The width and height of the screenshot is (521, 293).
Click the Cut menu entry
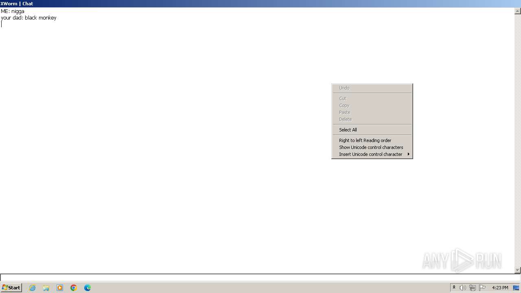click(x=372, y=98)
